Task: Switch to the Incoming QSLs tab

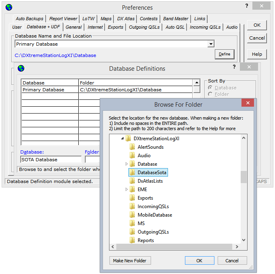Action: coord(205,27)
